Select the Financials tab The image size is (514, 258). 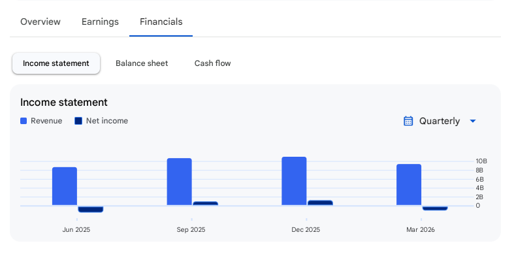[x=161, y=22]
